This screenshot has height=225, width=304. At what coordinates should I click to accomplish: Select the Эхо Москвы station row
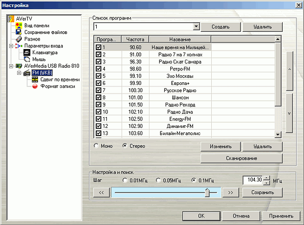[x=184, y=76]
